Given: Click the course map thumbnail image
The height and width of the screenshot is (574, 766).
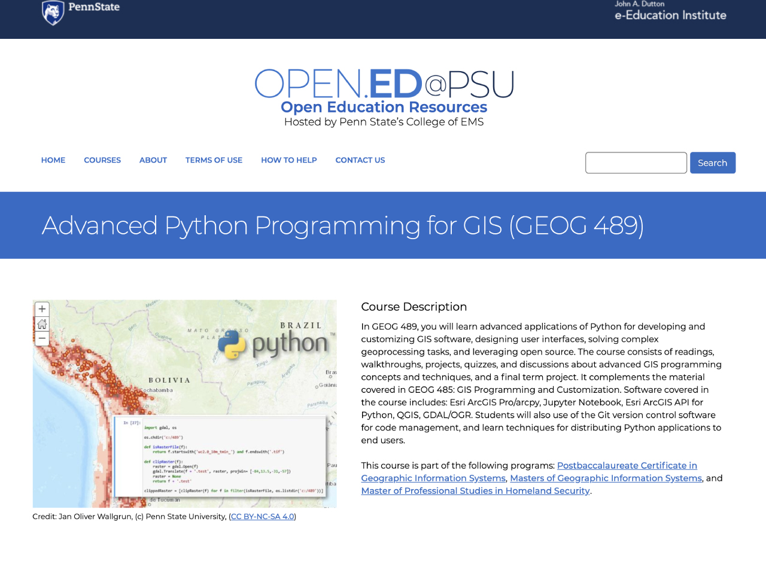Looking at the screenshot, I should (x=185, y=404).
